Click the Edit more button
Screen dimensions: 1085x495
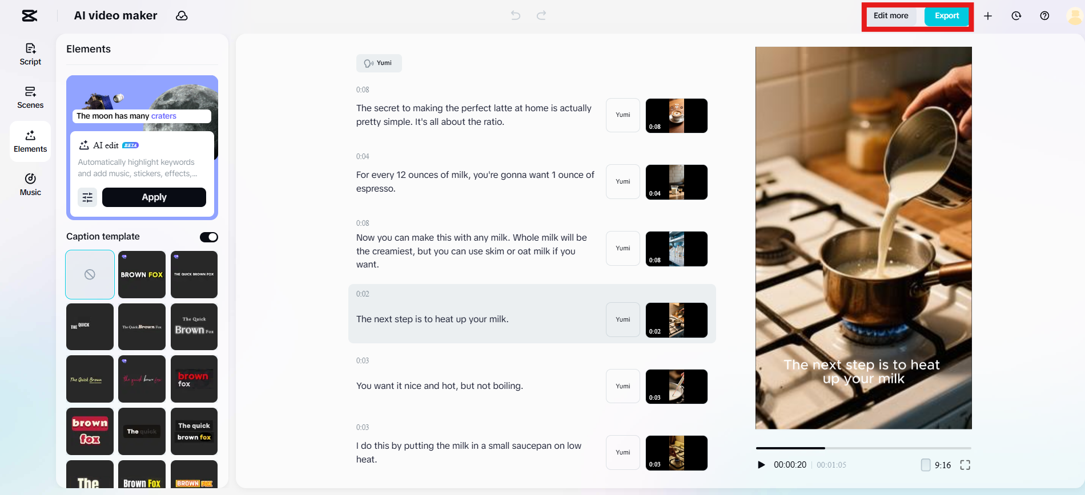click(891, 16)
